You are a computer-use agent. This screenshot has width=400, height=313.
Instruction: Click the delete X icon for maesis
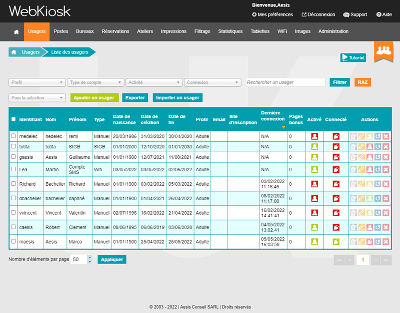(x=386, y=242)
